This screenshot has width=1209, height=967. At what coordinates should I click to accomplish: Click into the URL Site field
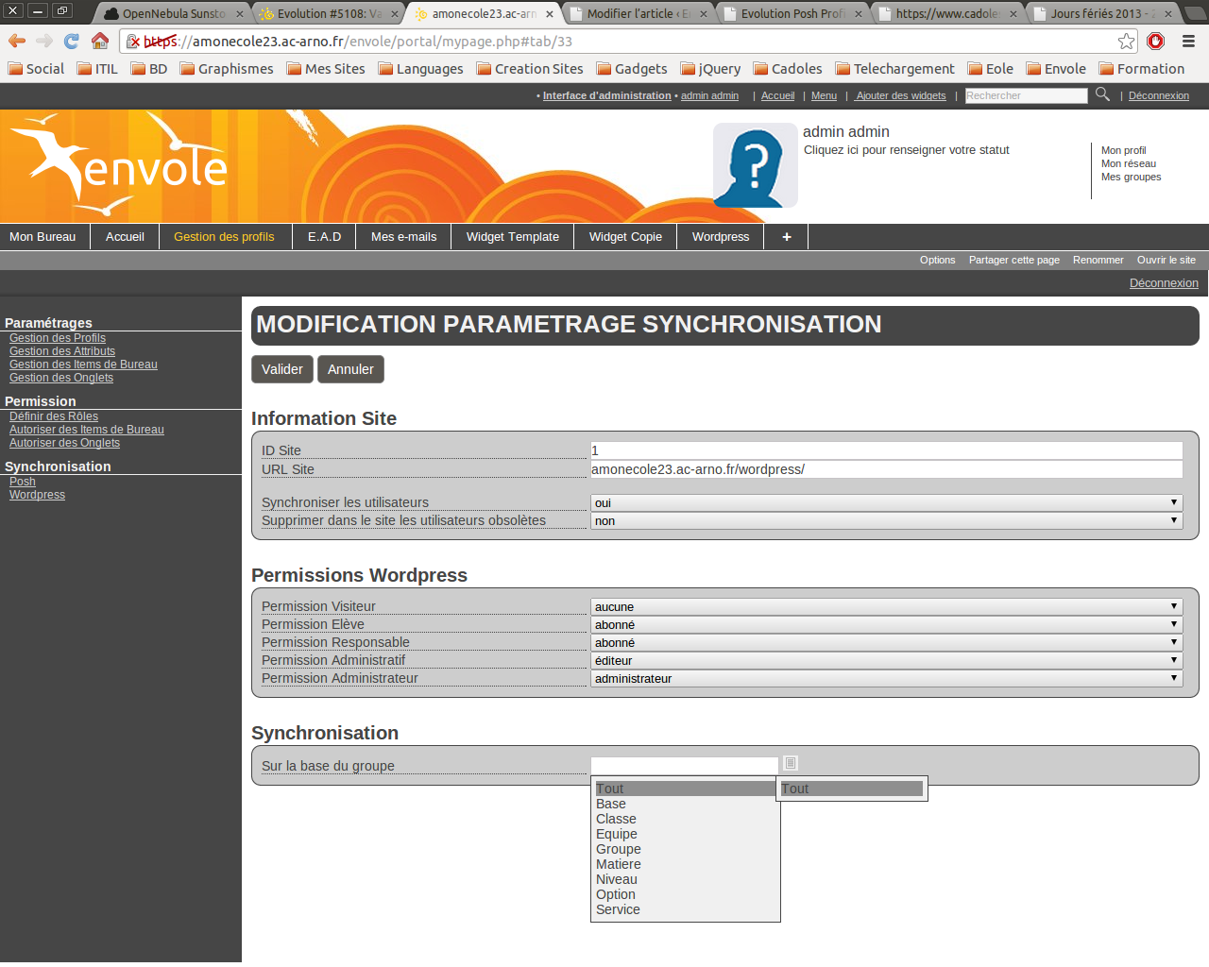click(x=886, y=470)
